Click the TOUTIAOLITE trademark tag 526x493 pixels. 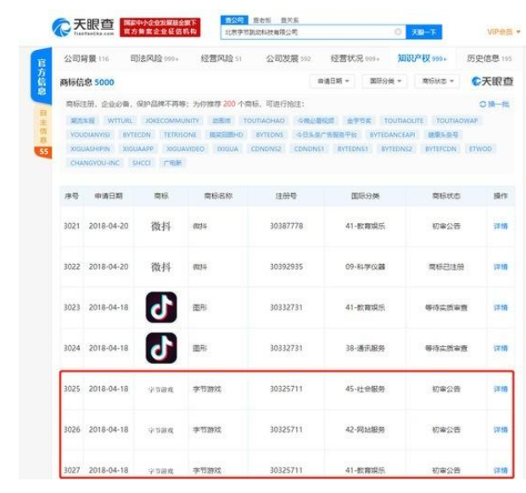404,120
